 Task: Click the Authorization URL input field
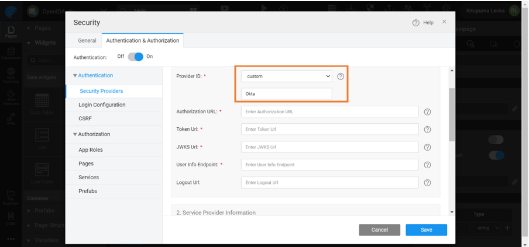click(329, 112)
